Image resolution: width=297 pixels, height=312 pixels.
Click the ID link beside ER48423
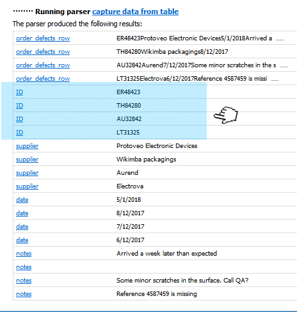pos(19,92)
